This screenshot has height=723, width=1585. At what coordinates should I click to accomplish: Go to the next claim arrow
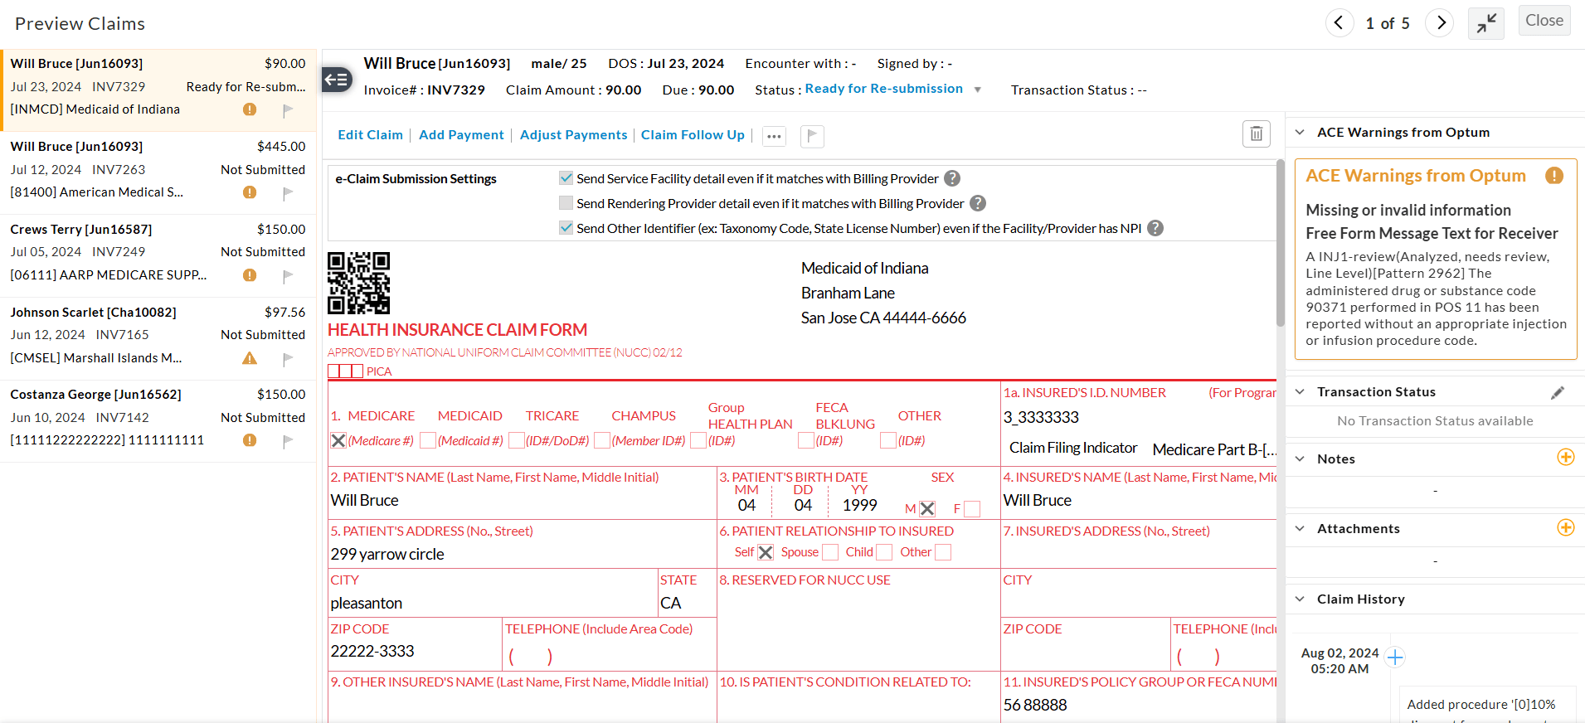(x=1441, y=23)
